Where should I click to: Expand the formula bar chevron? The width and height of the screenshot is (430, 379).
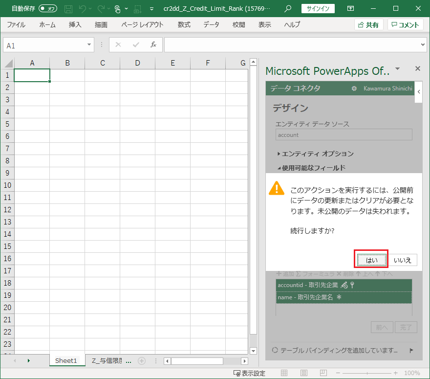[x=423, y=45]
